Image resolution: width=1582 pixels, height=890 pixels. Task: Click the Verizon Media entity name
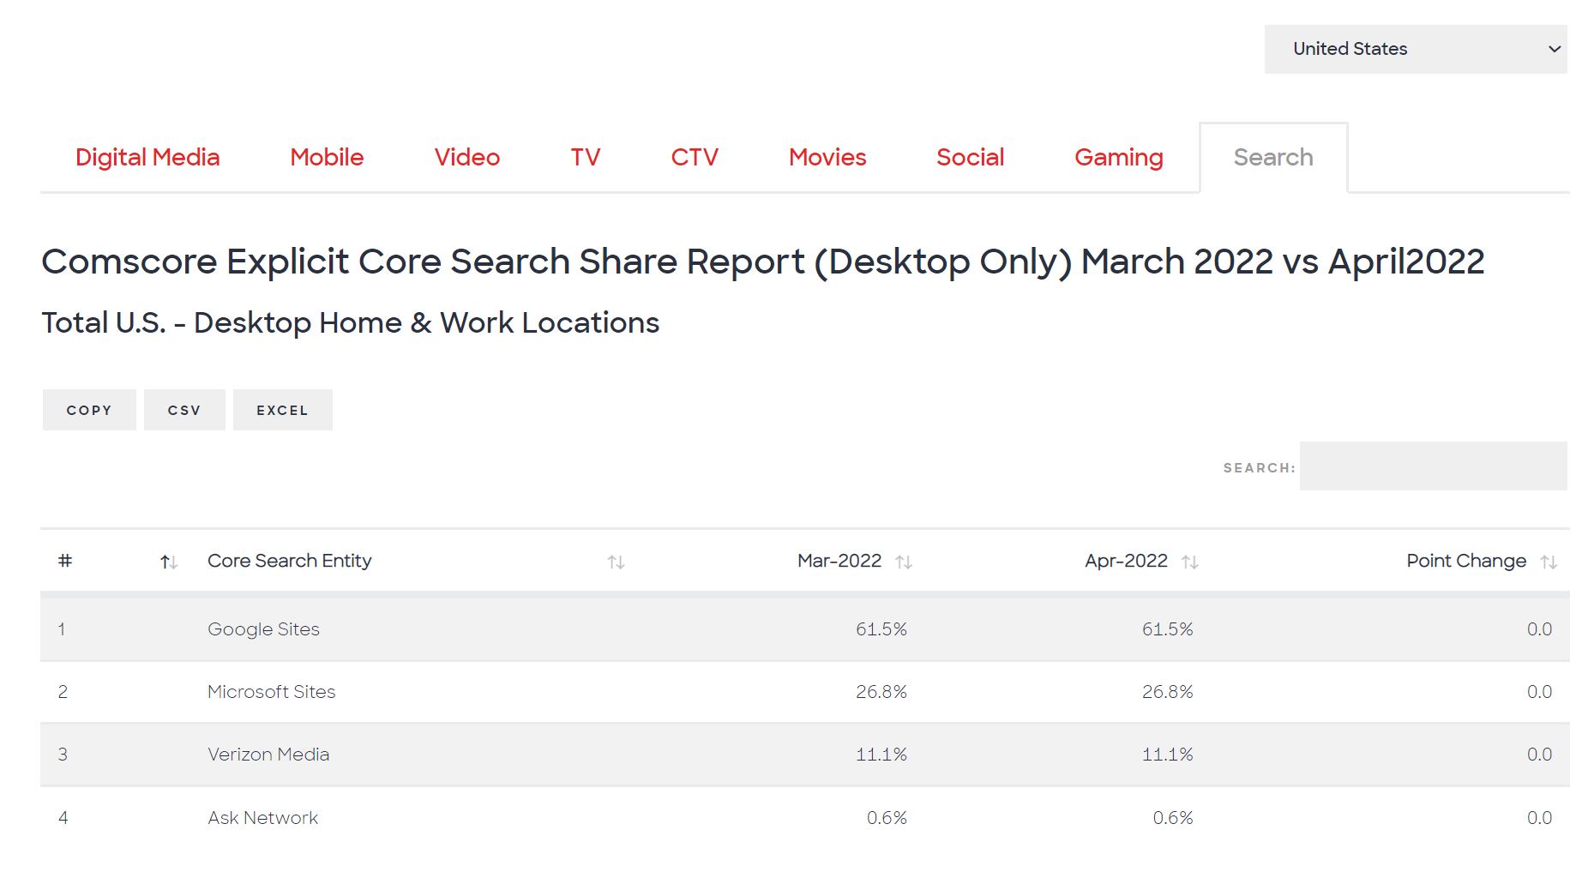[x=268, y=755]
